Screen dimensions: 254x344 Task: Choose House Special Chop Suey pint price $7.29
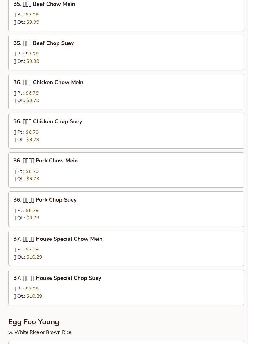[32, 289]
